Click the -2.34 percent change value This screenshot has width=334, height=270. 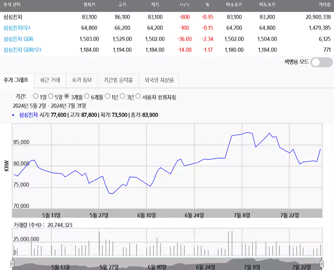207,39
